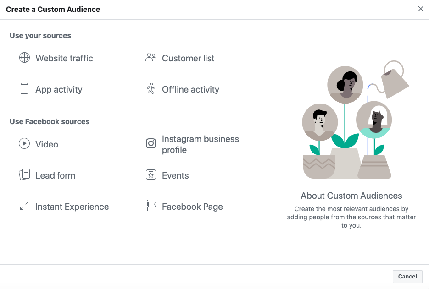Click the Cancel button
This screenshot has height=289, width=429.
click(x=407, y=277)
